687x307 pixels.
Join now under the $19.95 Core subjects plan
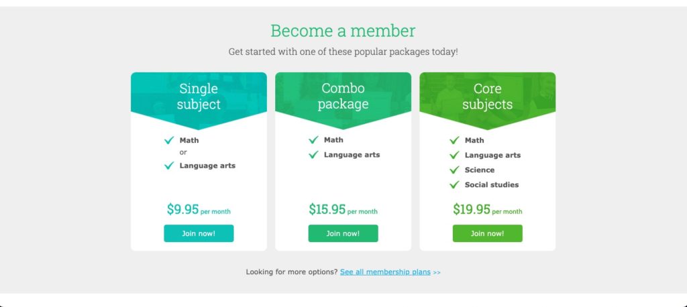click(x=487, y=233)
